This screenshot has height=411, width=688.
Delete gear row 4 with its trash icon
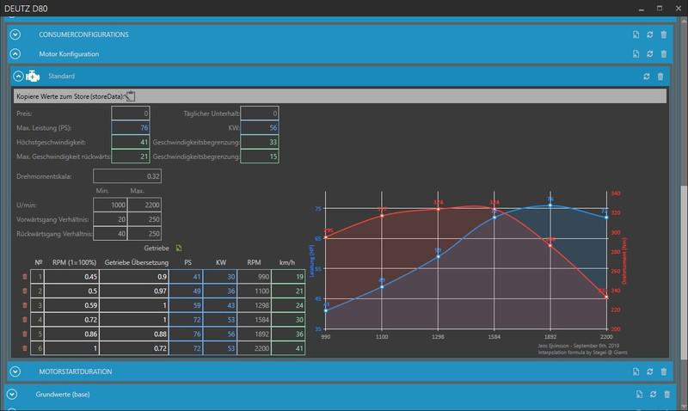tap(24, 319)
